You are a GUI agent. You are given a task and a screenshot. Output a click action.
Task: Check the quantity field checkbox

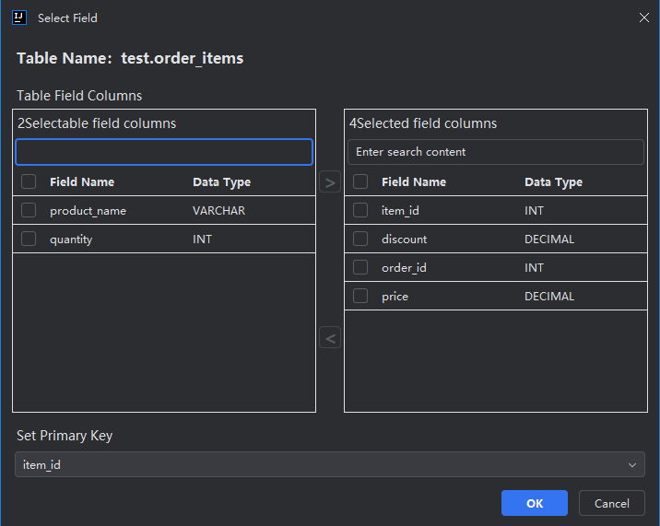tap(29, 240)
